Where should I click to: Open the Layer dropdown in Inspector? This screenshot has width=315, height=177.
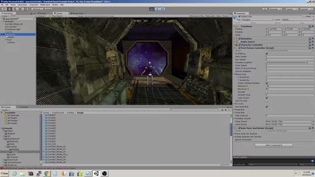298,20
